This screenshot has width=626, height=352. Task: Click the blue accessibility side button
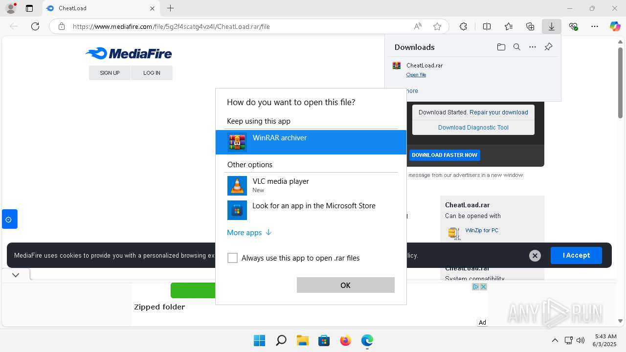click(x=10, y=219)
